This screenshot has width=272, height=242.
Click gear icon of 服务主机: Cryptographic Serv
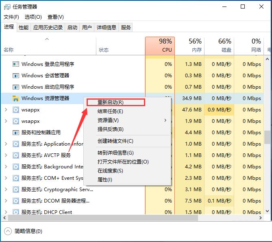coord(16,190)
